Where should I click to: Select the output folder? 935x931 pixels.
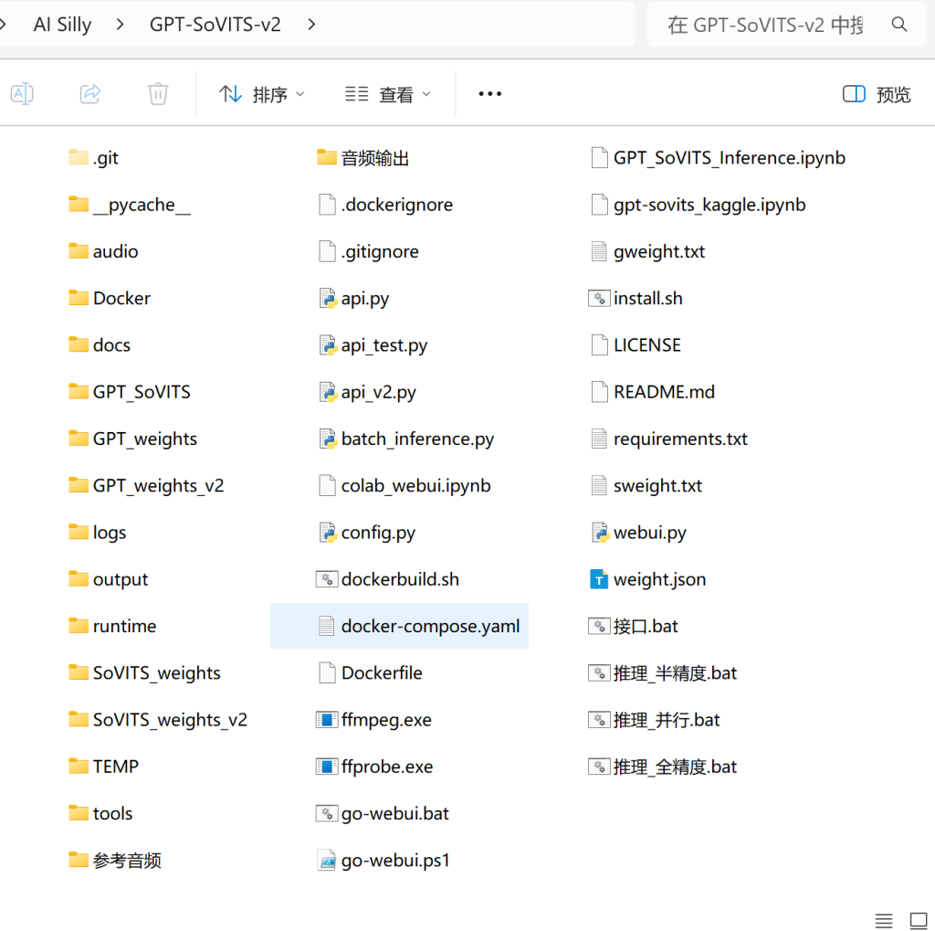click(x=109, y=579)
